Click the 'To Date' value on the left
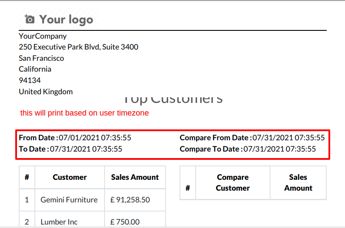Viewport: 345px width, 228px height. [86, 149]
